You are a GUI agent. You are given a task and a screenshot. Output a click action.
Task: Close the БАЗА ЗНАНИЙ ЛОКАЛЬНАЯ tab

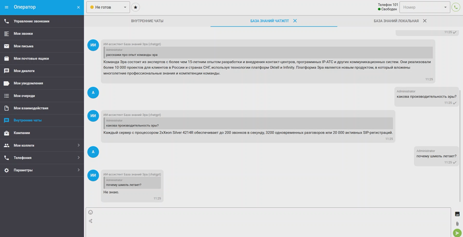[x=424, y=20]
